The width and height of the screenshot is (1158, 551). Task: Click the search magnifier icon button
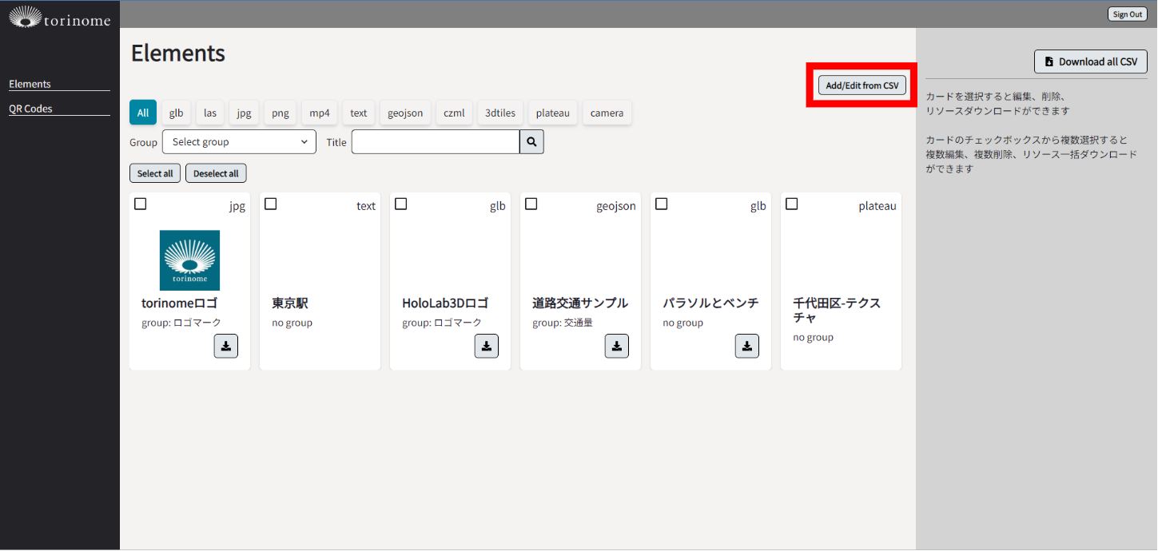(531, 142)
